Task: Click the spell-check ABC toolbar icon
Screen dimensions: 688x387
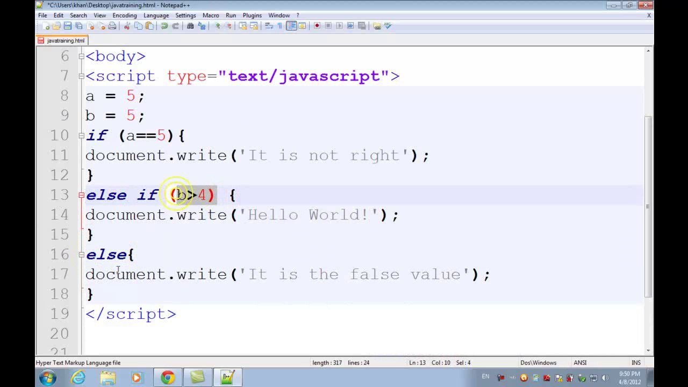Action: pos(388,26)
